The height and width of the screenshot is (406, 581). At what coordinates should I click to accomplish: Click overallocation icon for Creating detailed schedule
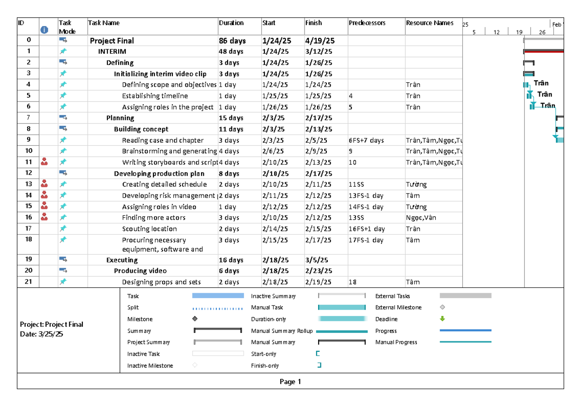45,184
